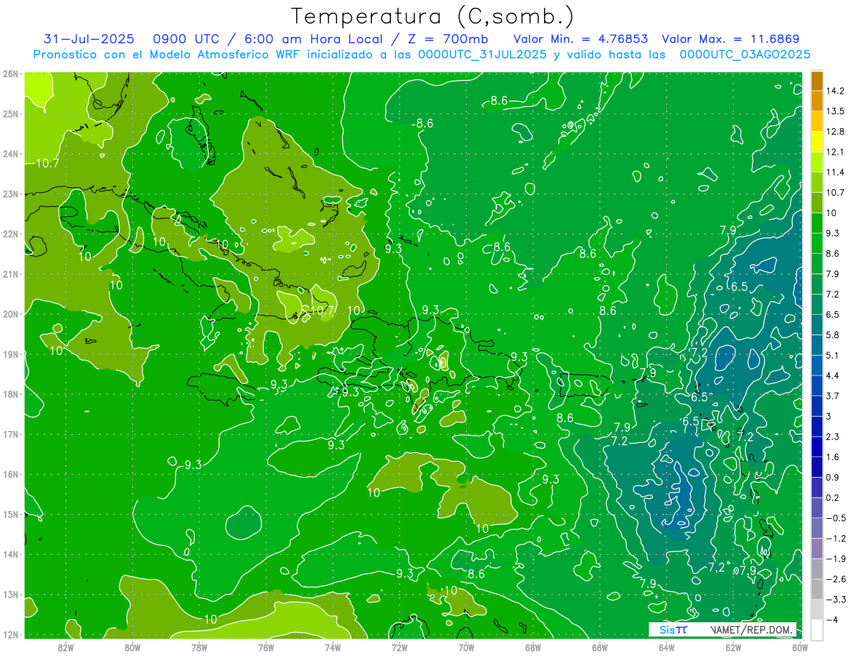
Task: Click the 3.7 value on color scale
Action: tap(832, 395)
